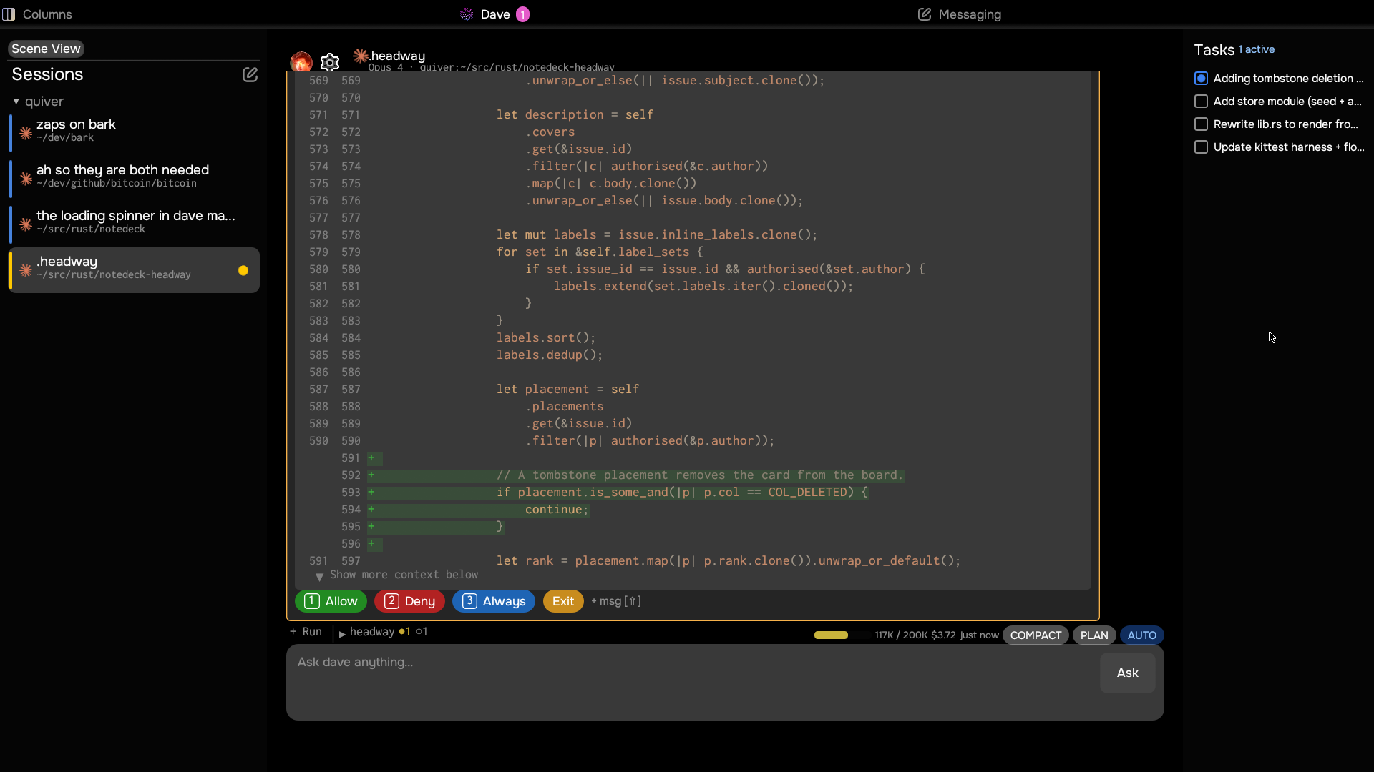Click the new session compose icon
Viewport: 1374px width, 772px height.
[x=250, y=74]
